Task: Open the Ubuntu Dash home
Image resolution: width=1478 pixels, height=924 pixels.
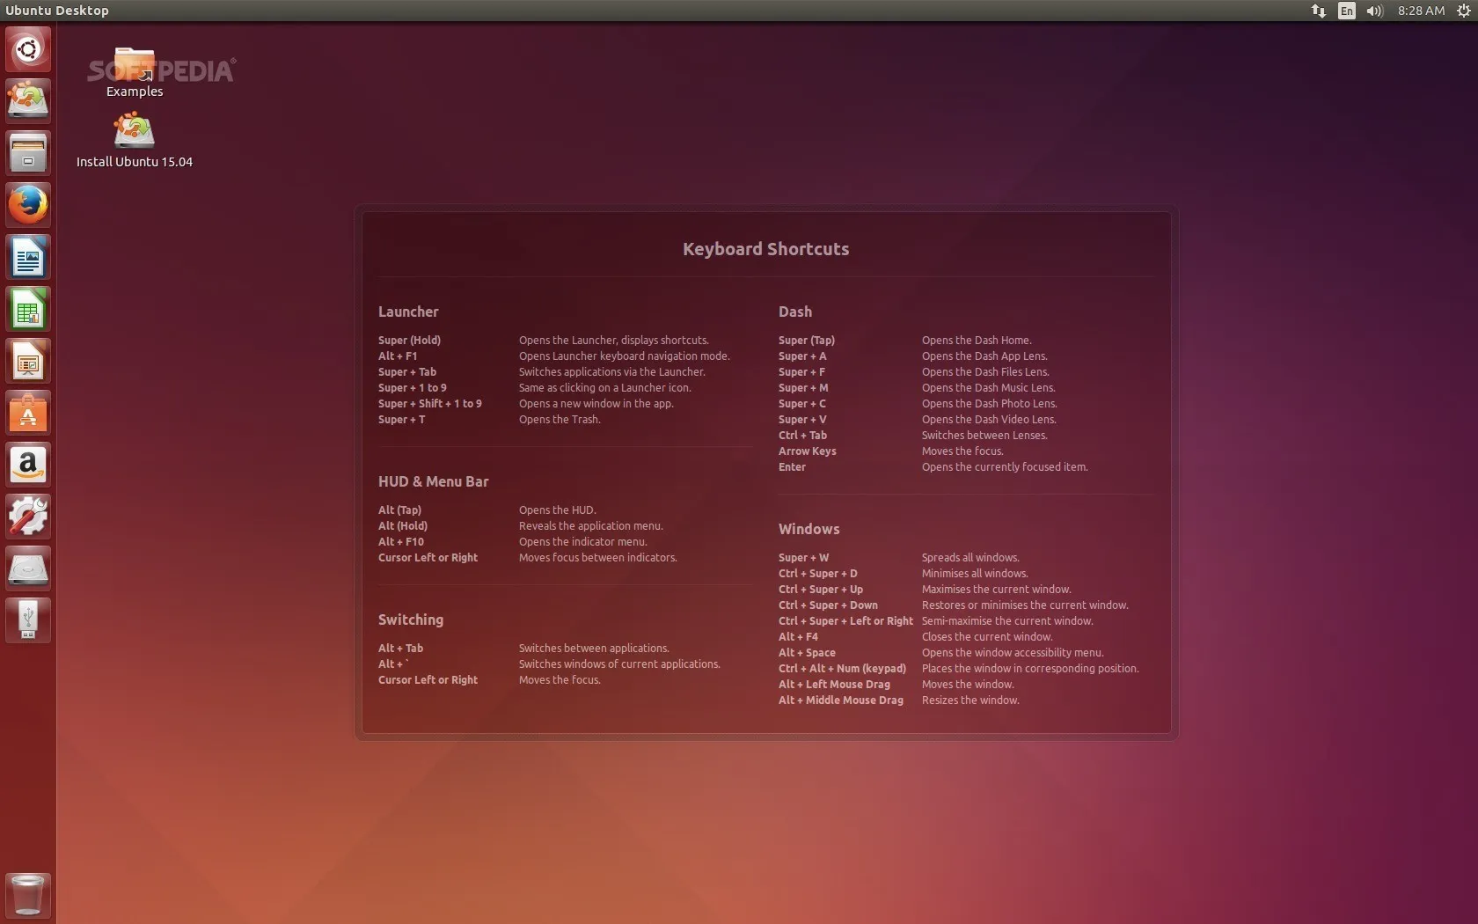Action: point(28,50)
